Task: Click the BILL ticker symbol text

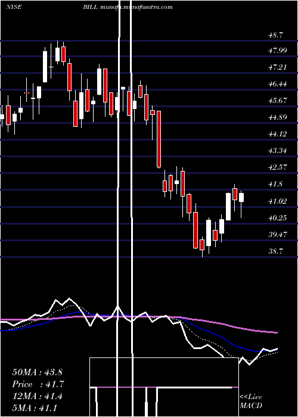Action: point(91,7)
